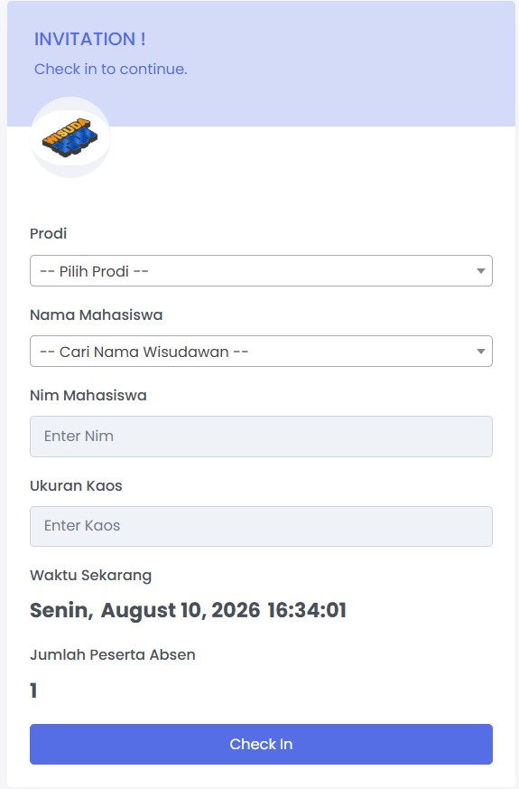Submit with the Check In button

(261, 744)
